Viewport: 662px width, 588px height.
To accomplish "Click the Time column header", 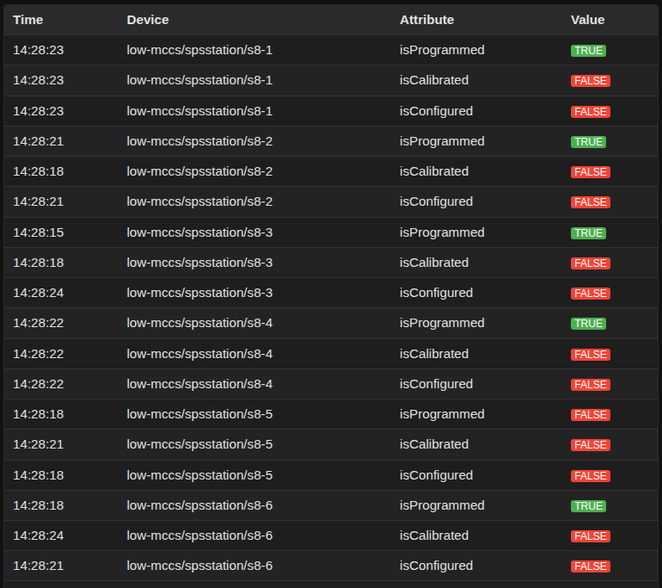I will (x=28, y=20).
